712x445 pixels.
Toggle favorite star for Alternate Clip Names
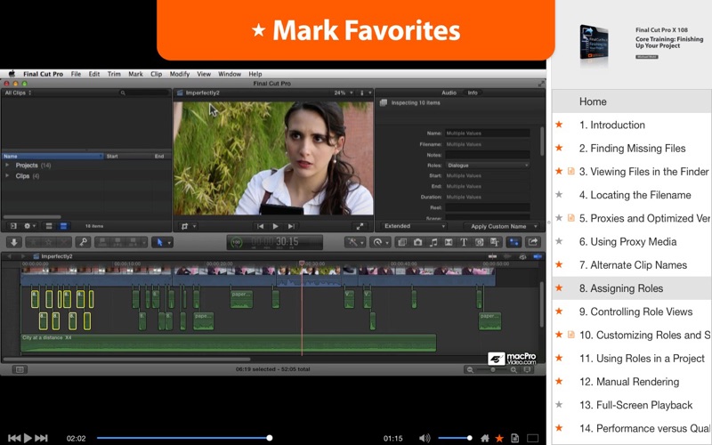tap(559, 264)
